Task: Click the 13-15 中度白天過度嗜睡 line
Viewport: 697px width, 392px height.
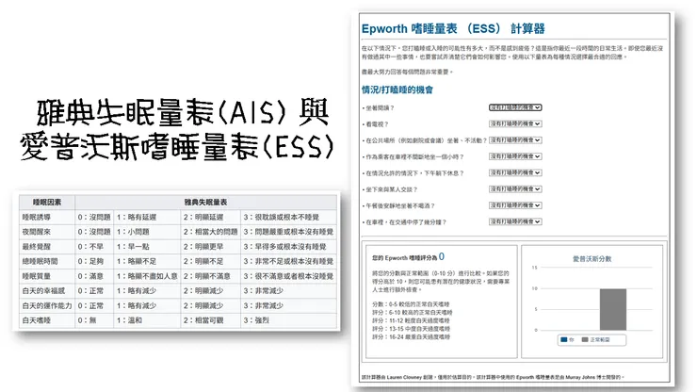Action: point(412,329)
